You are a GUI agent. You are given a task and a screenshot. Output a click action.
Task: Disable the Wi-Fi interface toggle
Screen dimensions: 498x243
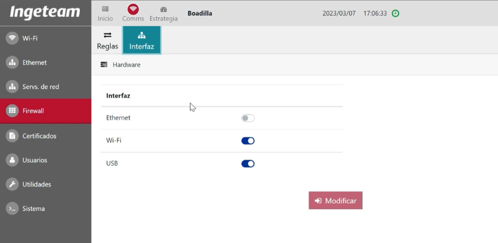pyautogui.click(x=248, y=141)
